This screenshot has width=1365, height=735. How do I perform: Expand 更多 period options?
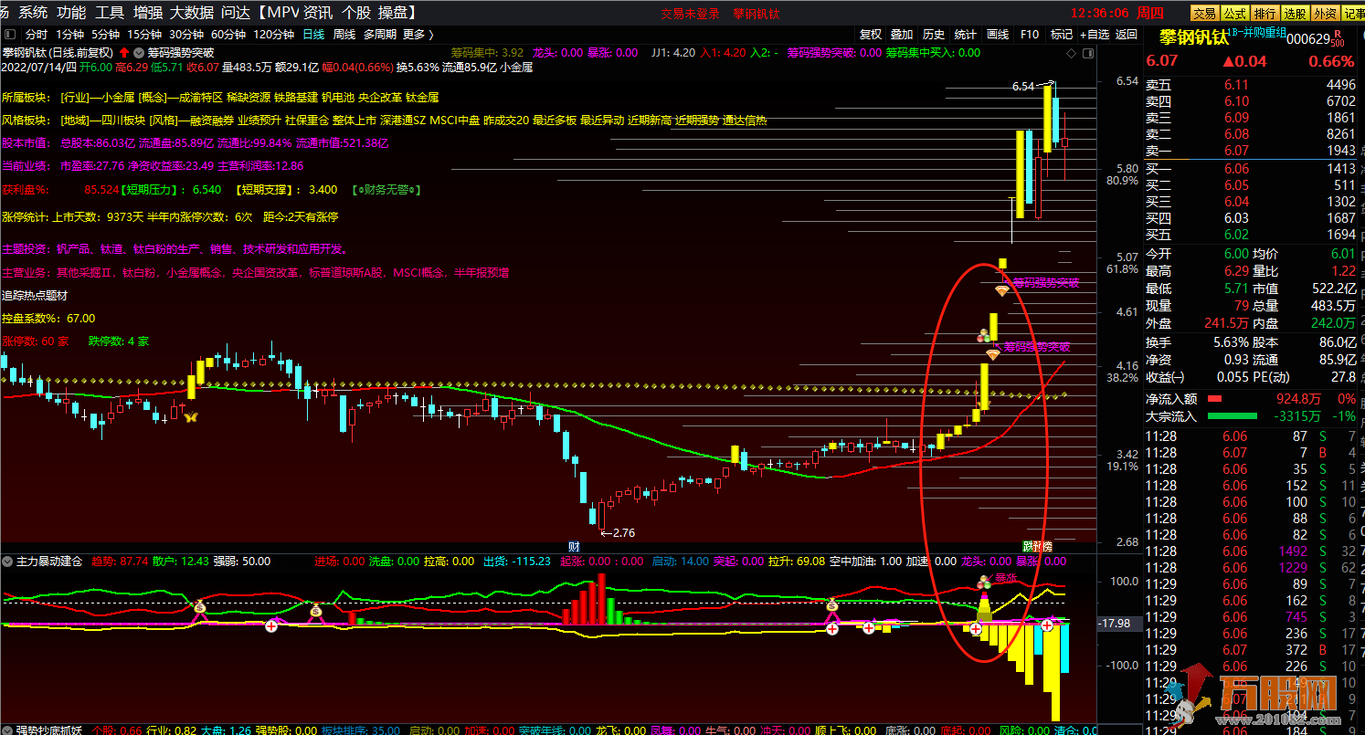tap(418, 34)
